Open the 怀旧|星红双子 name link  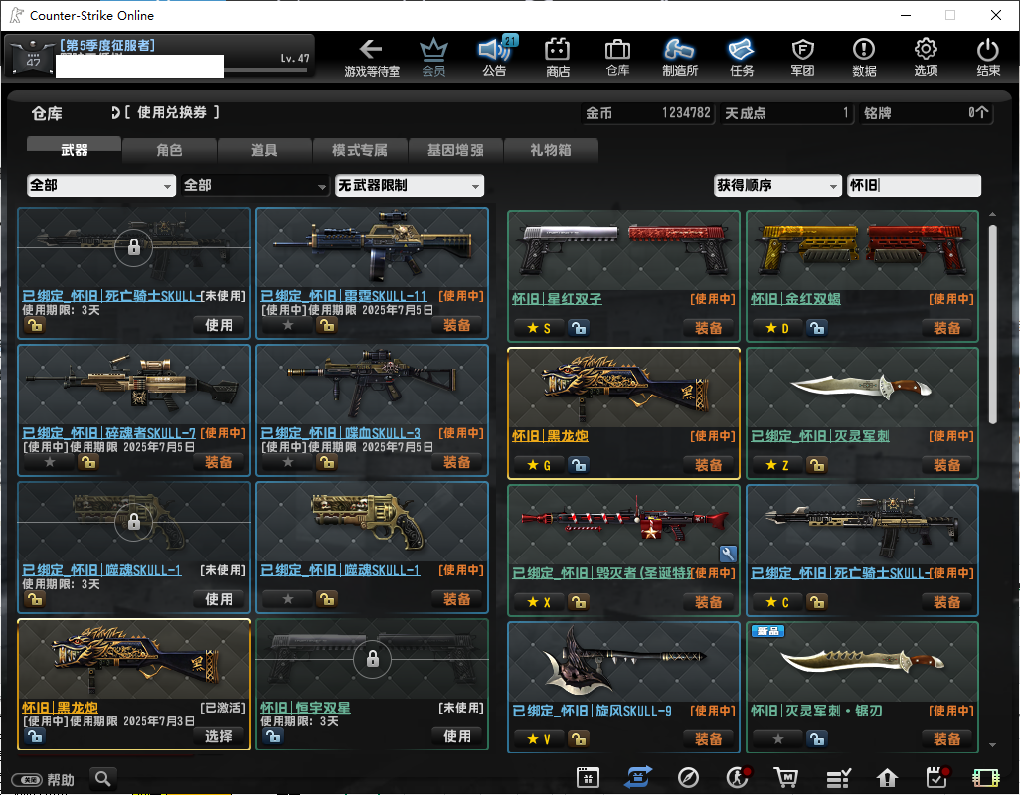point(557,299)
